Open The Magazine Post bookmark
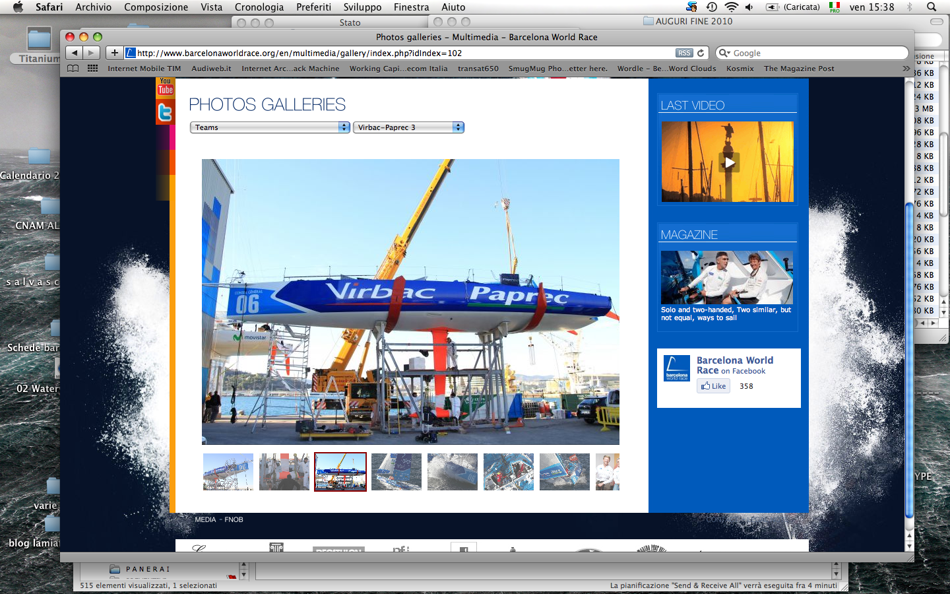Image resolution: width=950 pixels, height=594 pixels. pyautogui.click(x=799, y=68)
